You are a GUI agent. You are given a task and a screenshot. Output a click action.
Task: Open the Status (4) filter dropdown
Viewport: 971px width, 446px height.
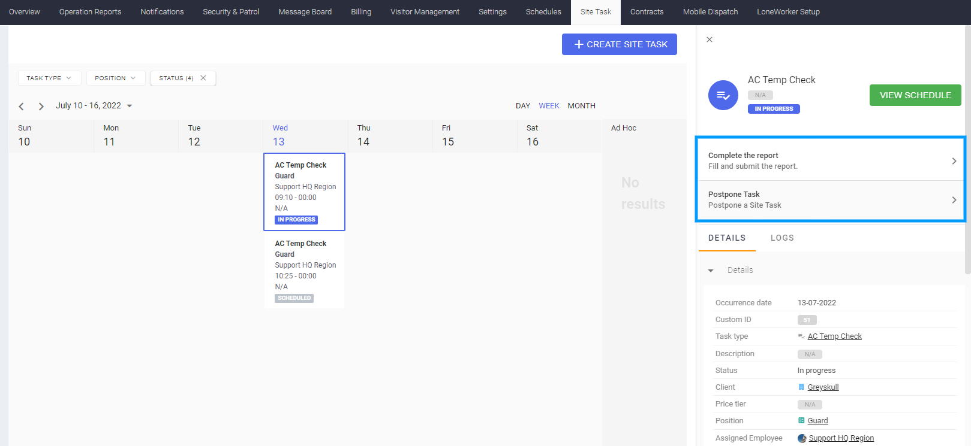tap(176, 78)
